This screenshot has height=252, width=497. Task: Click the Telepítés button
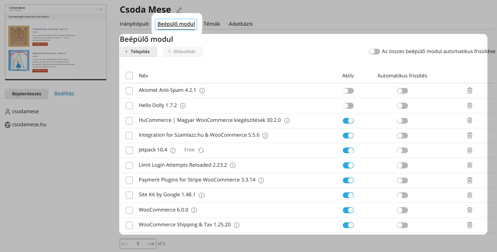[x=138, y=51]
